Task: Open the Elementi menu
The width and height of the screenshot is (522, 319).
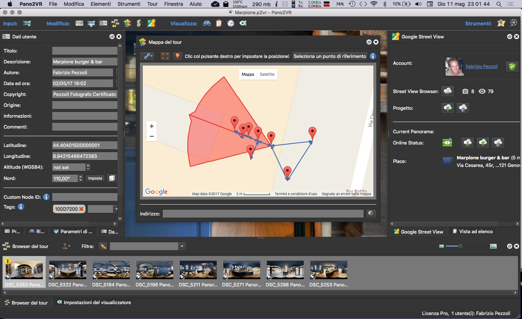Action: (x=101, y=4)
